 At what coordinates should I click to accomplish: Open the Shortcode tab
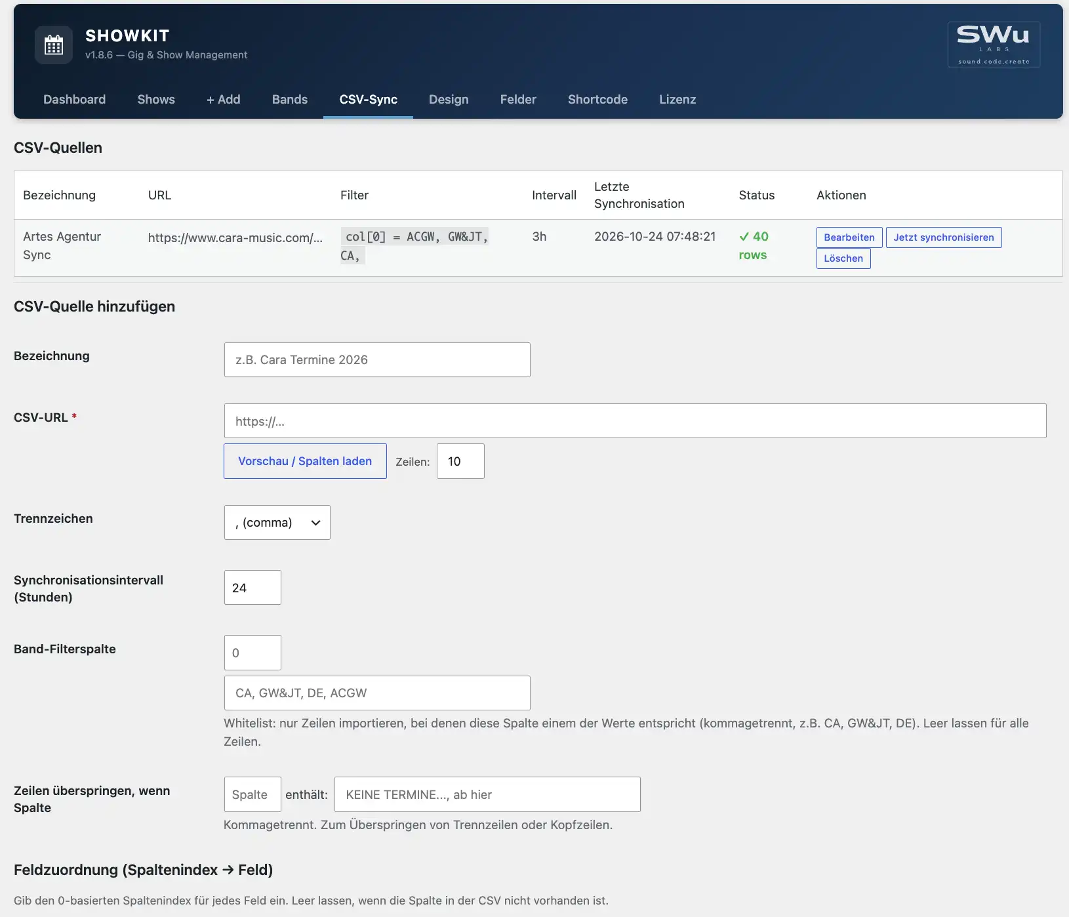(x=597, y=100)
